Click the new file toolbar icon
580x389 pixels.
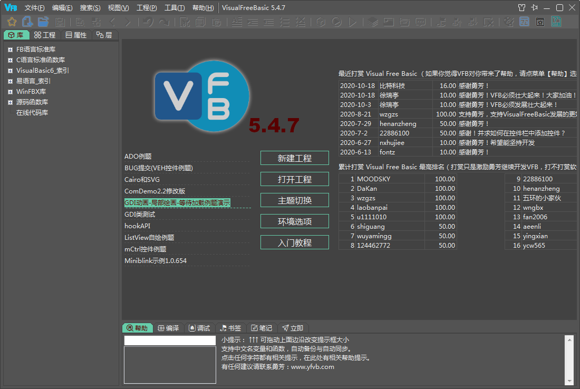[27, 22]
